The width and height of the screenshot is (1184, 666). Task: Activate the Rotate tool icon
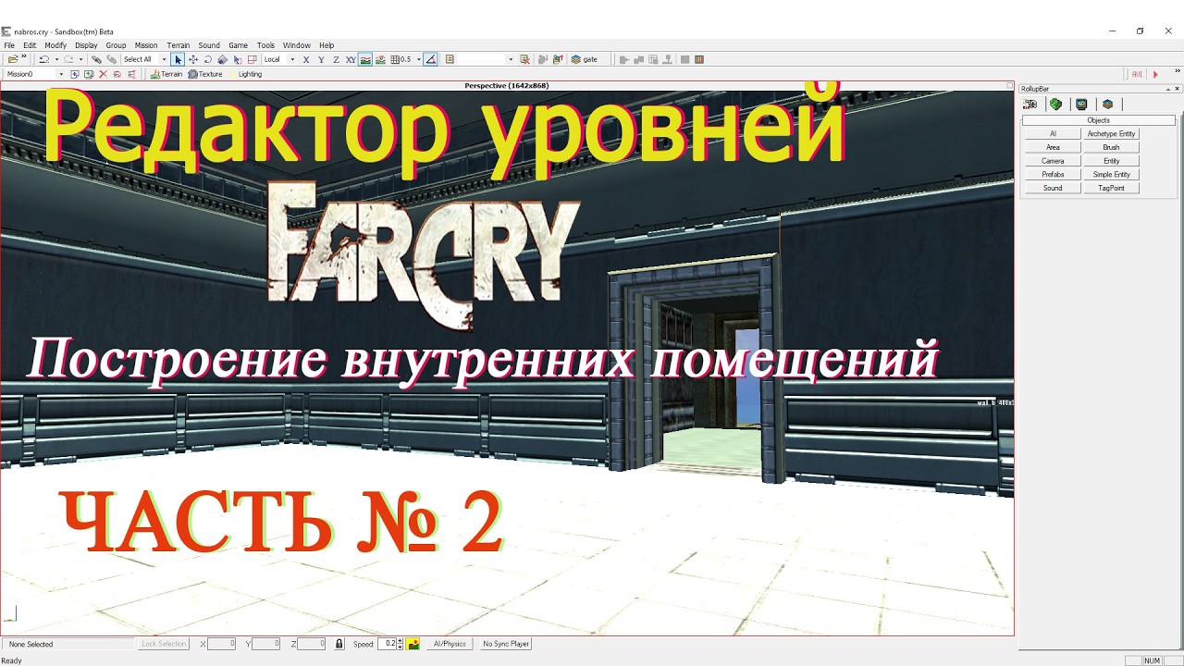(207, 59)
